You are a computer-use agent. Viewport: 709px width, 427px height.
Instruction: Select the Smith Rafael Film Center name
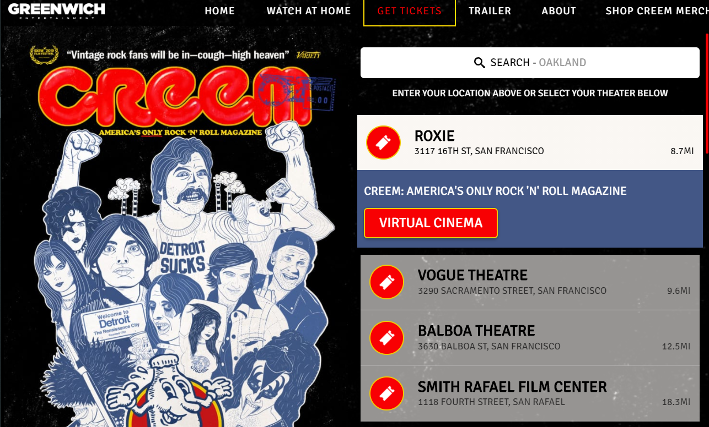coord(512,387)
